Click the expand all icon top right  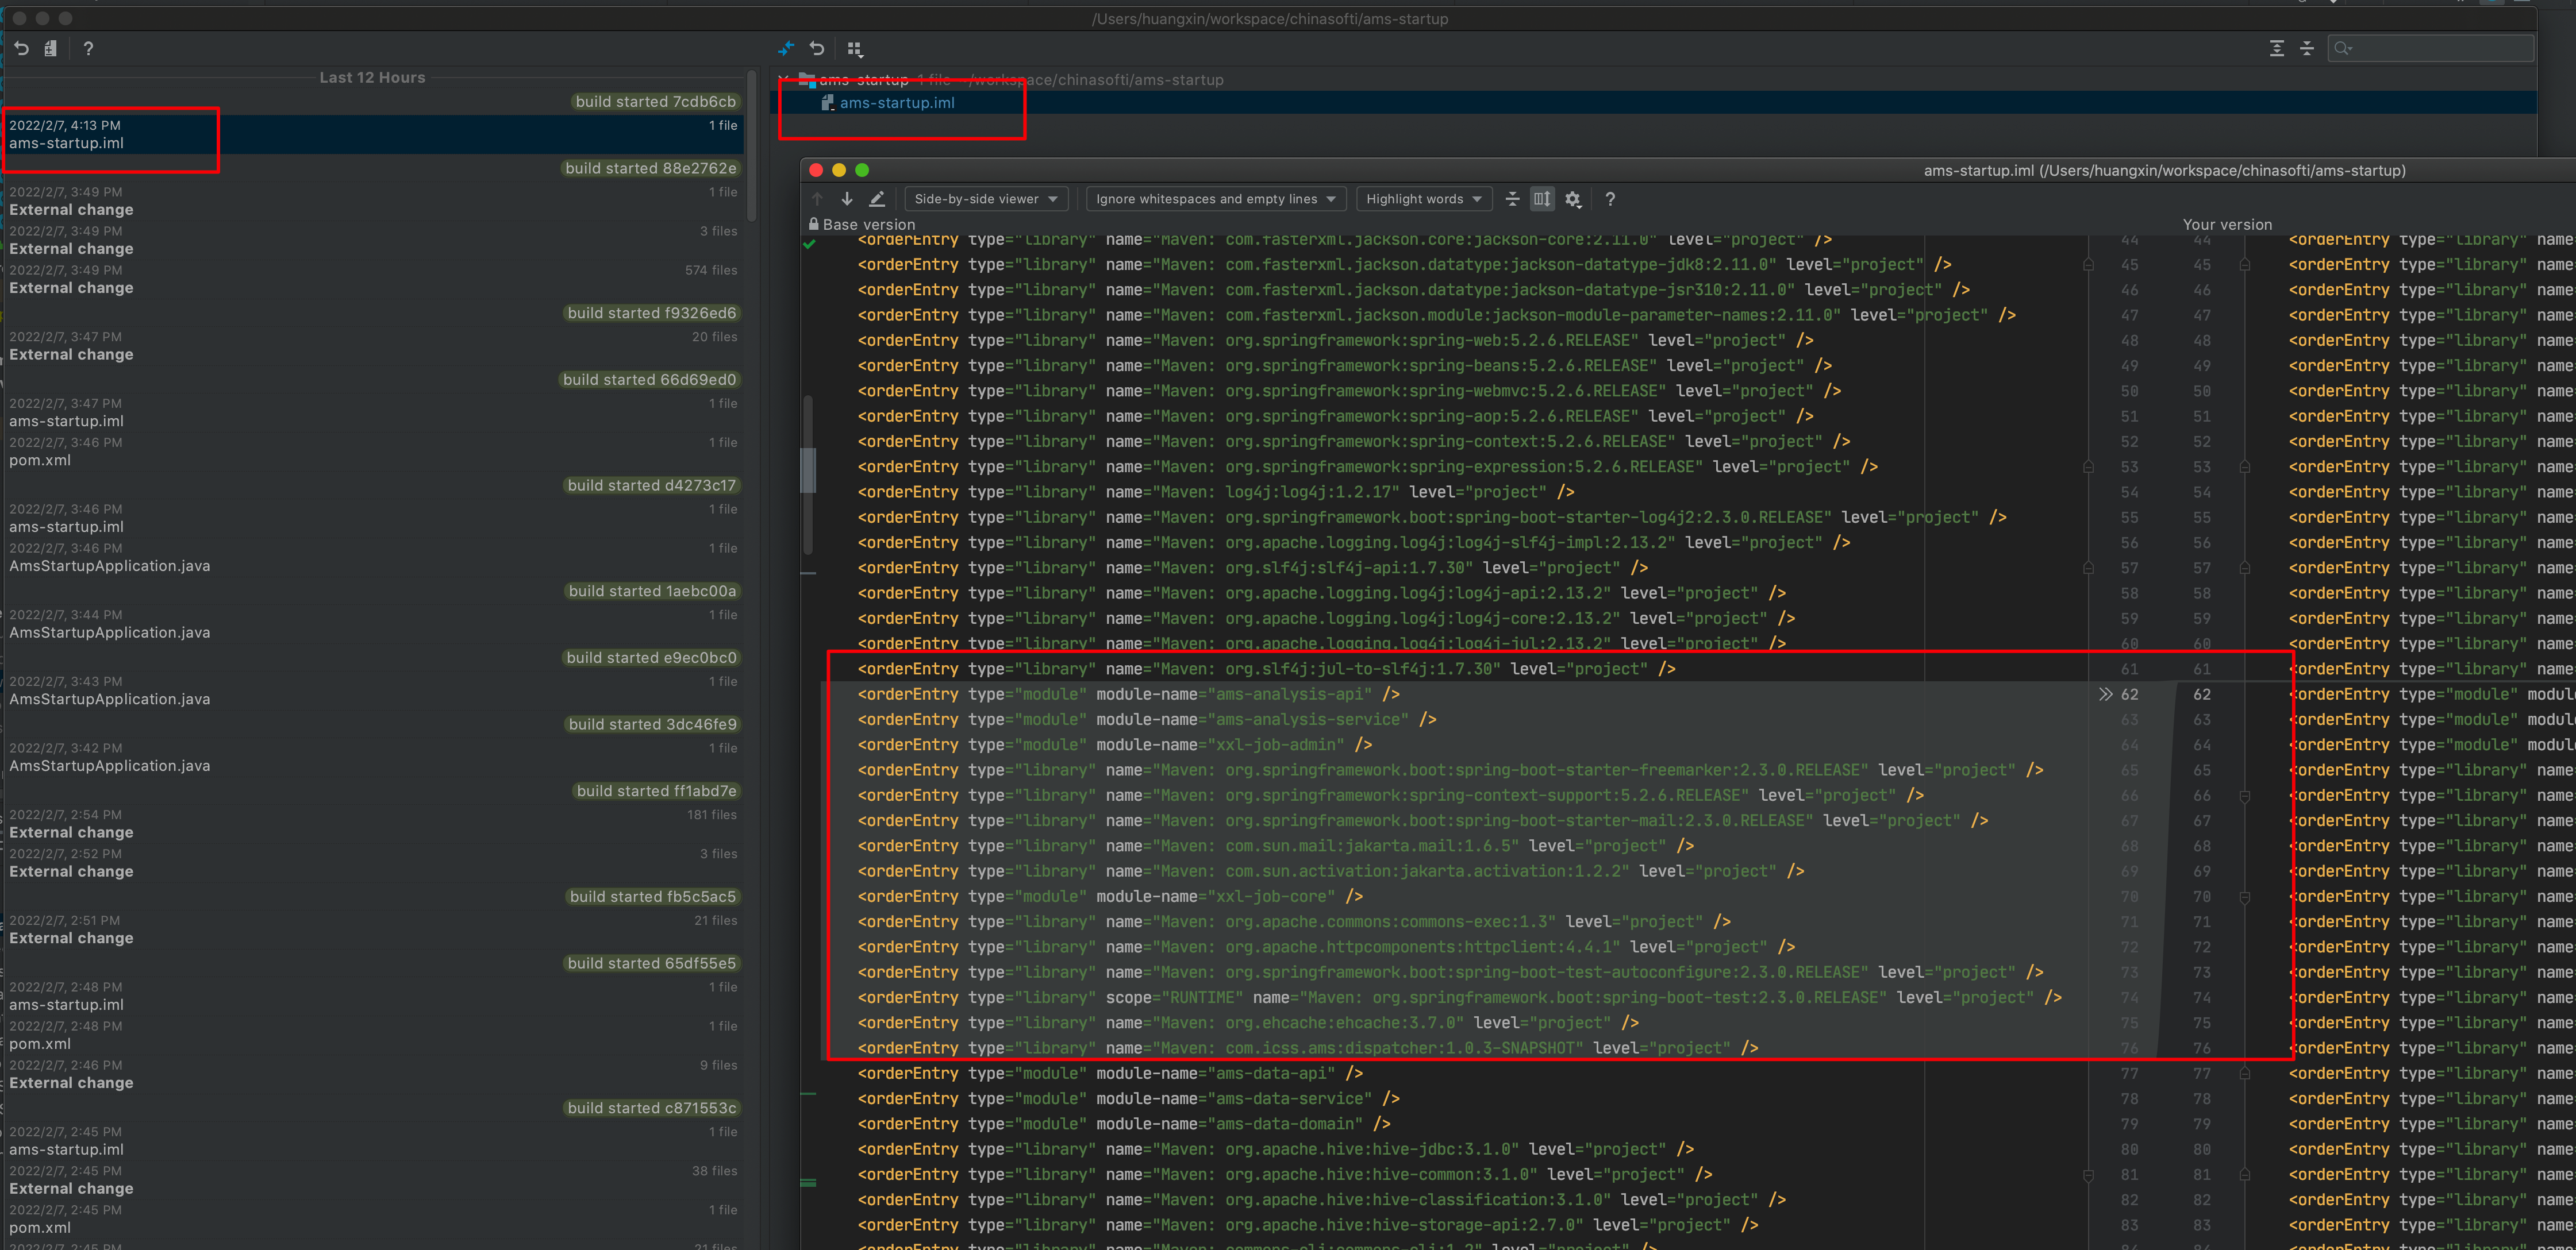[2277, 48]
